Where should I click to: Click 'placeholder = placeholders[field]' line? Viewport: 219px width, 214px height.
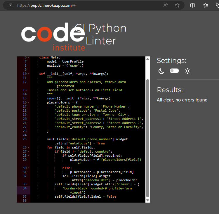pos(102,172)
